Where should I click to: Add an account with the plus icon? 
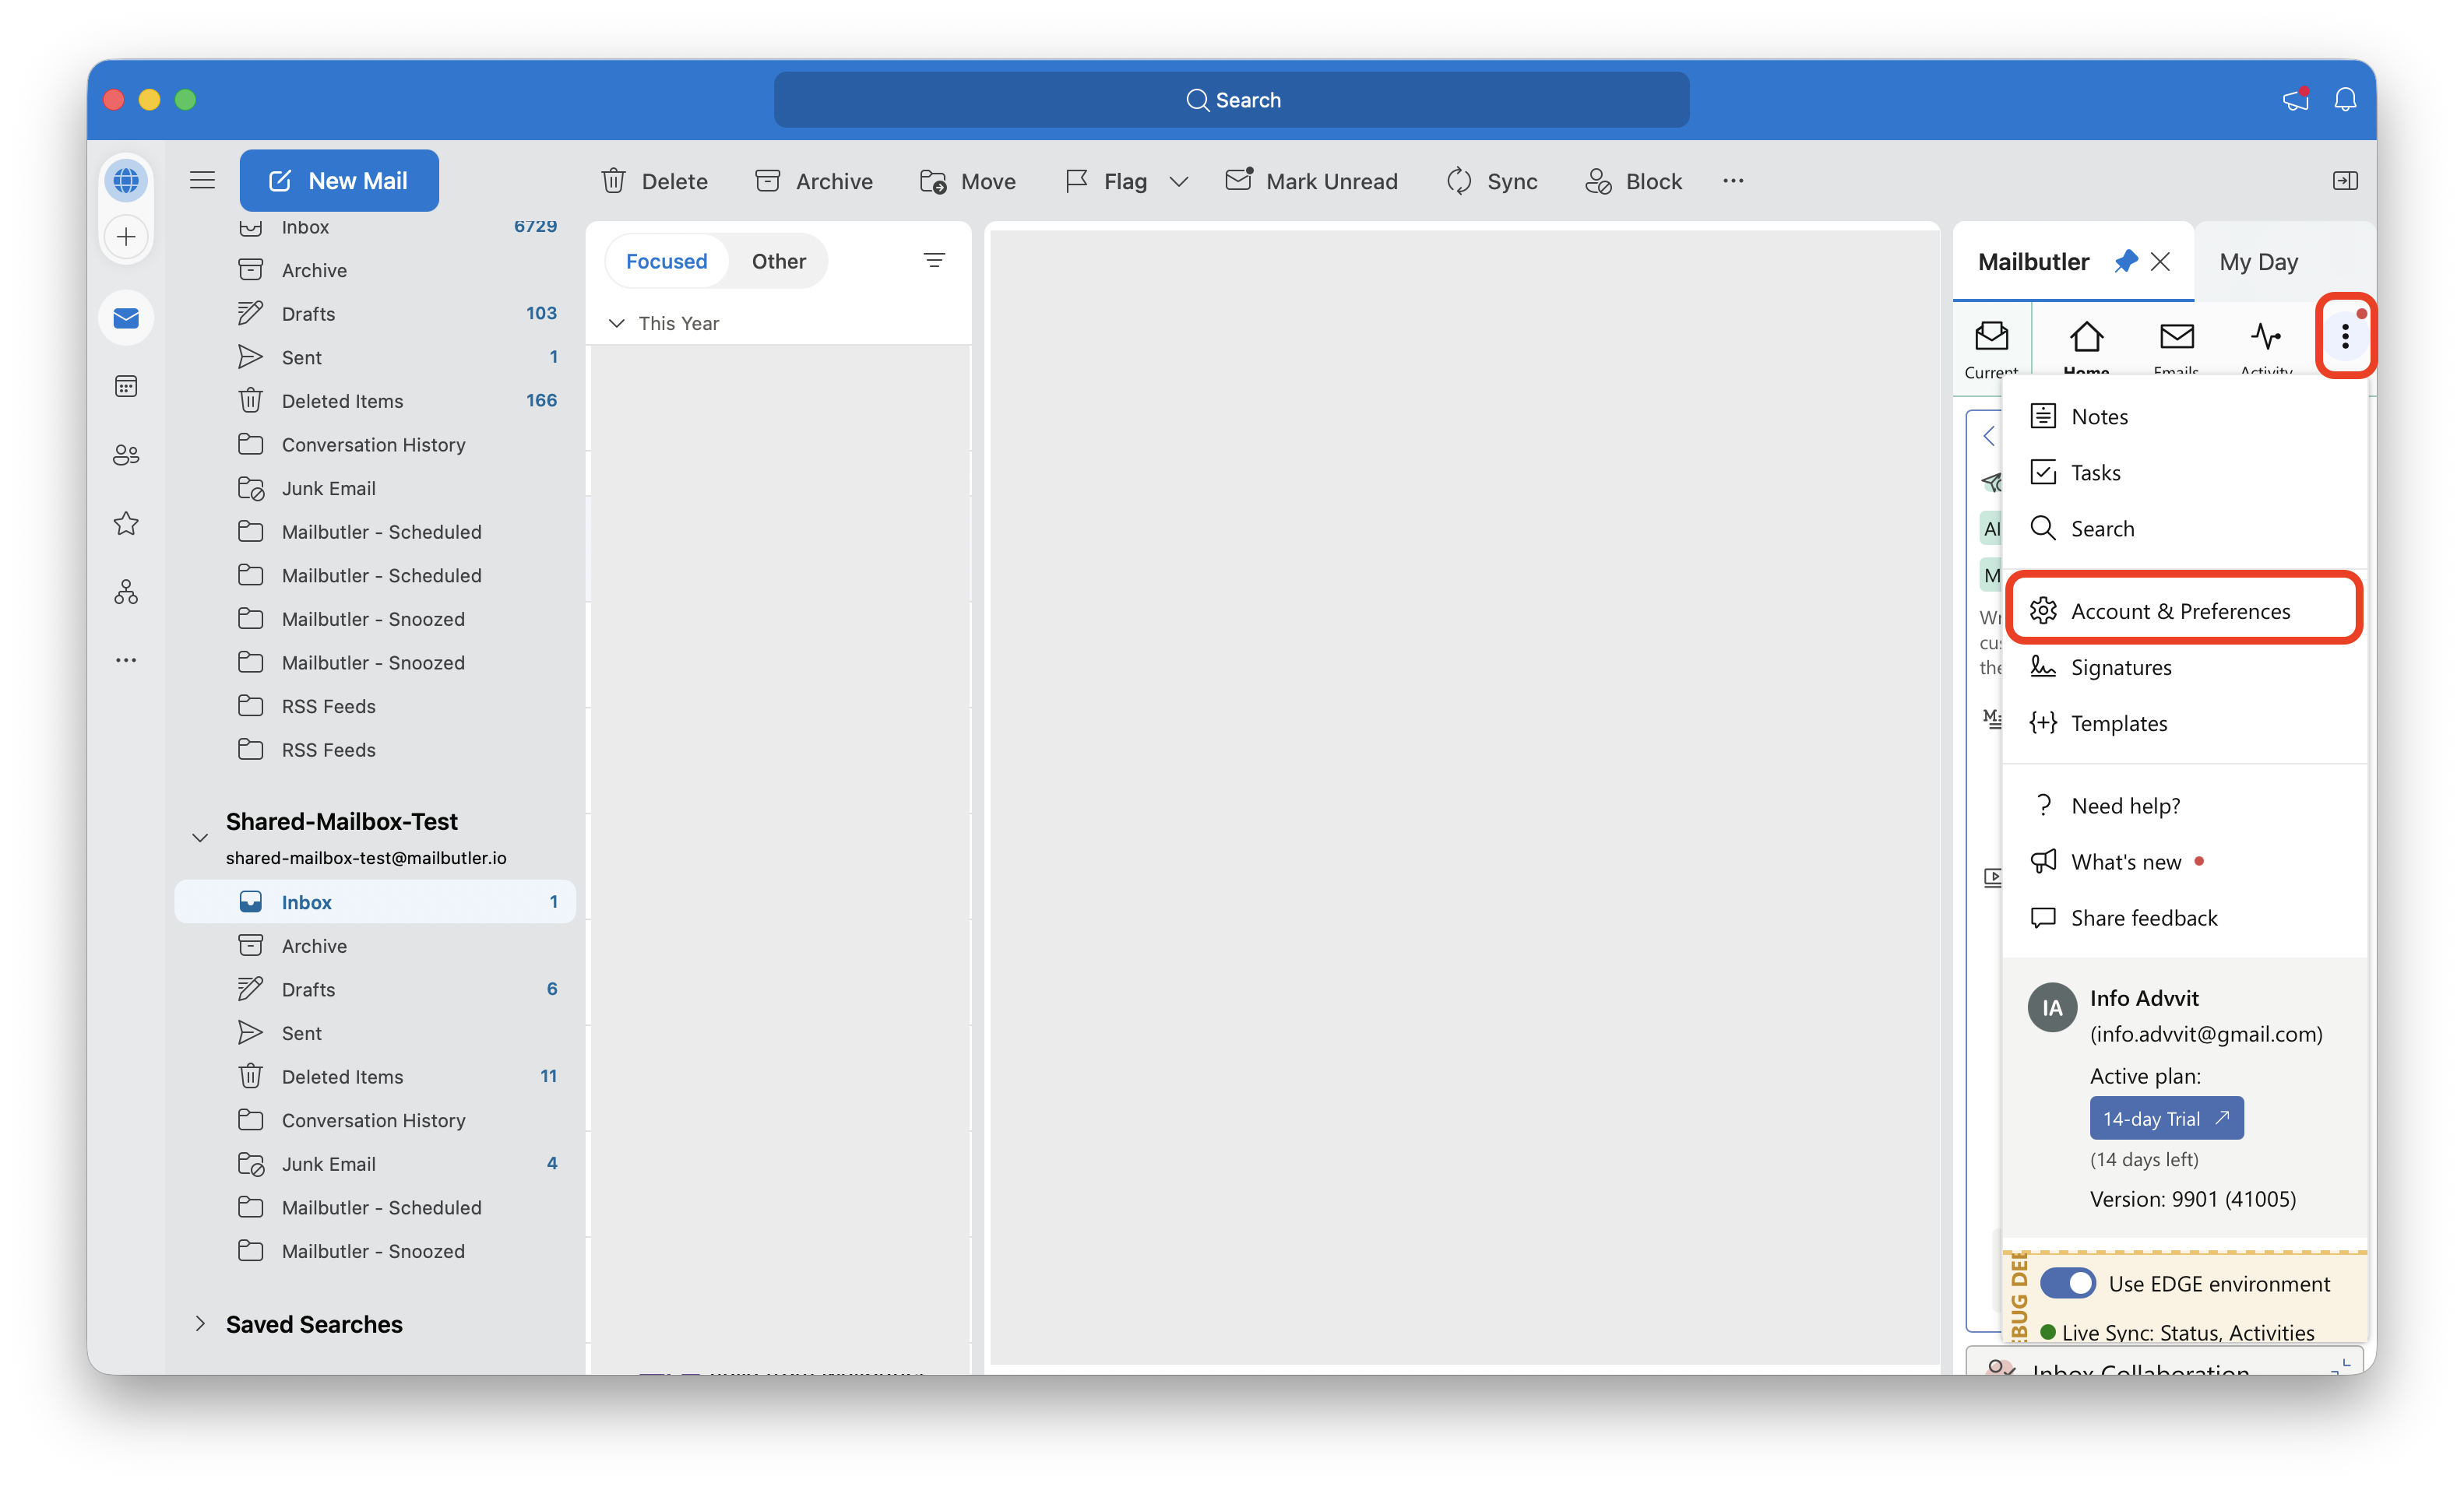tap(126, 237)
